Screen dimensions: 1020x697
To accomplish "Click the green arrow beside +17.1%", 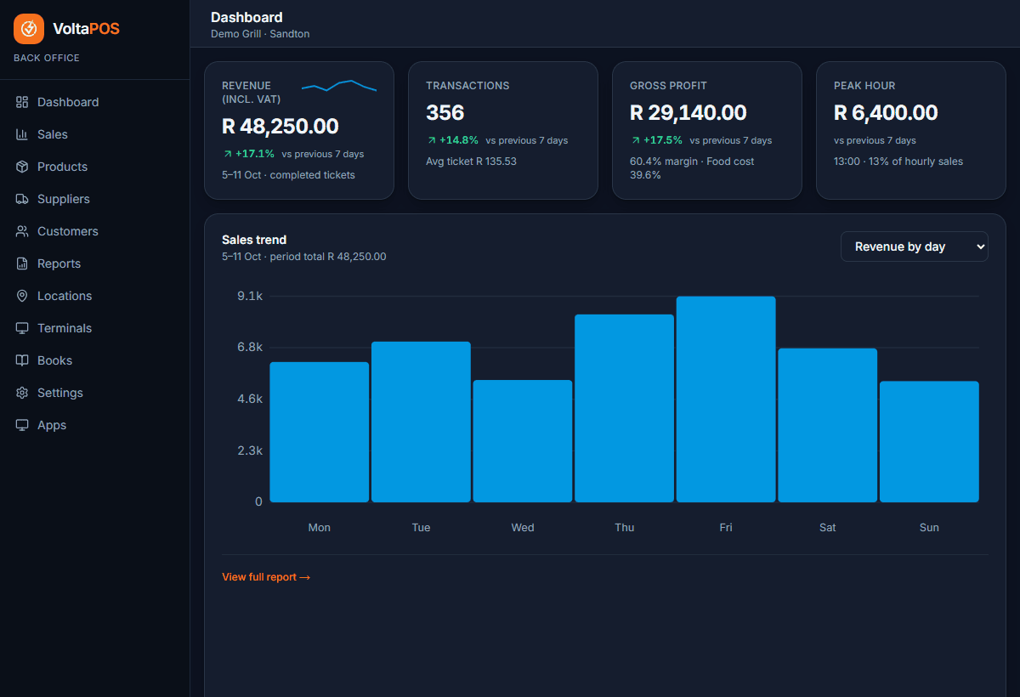I will click(227, 154).
